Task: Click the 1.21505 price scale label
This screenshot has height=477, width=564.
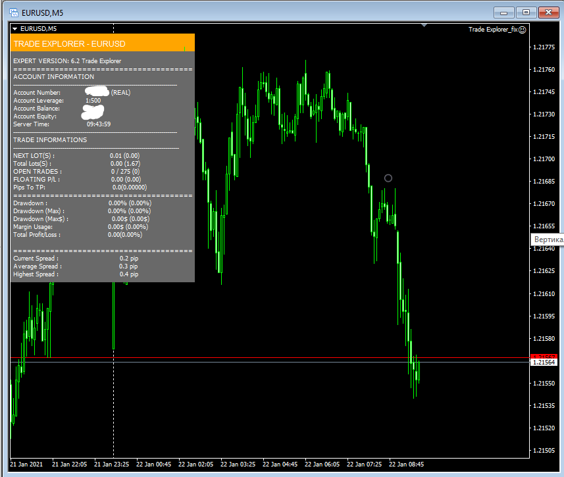Action: tap(544, 451)
